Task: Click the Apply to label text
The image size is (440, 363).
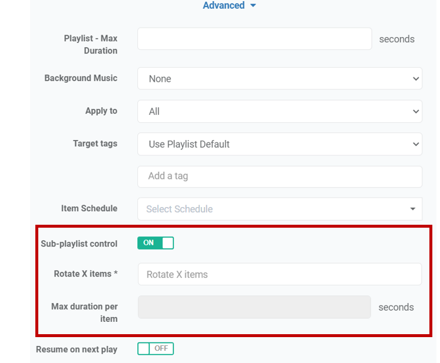Action: [x=101, y=111]
